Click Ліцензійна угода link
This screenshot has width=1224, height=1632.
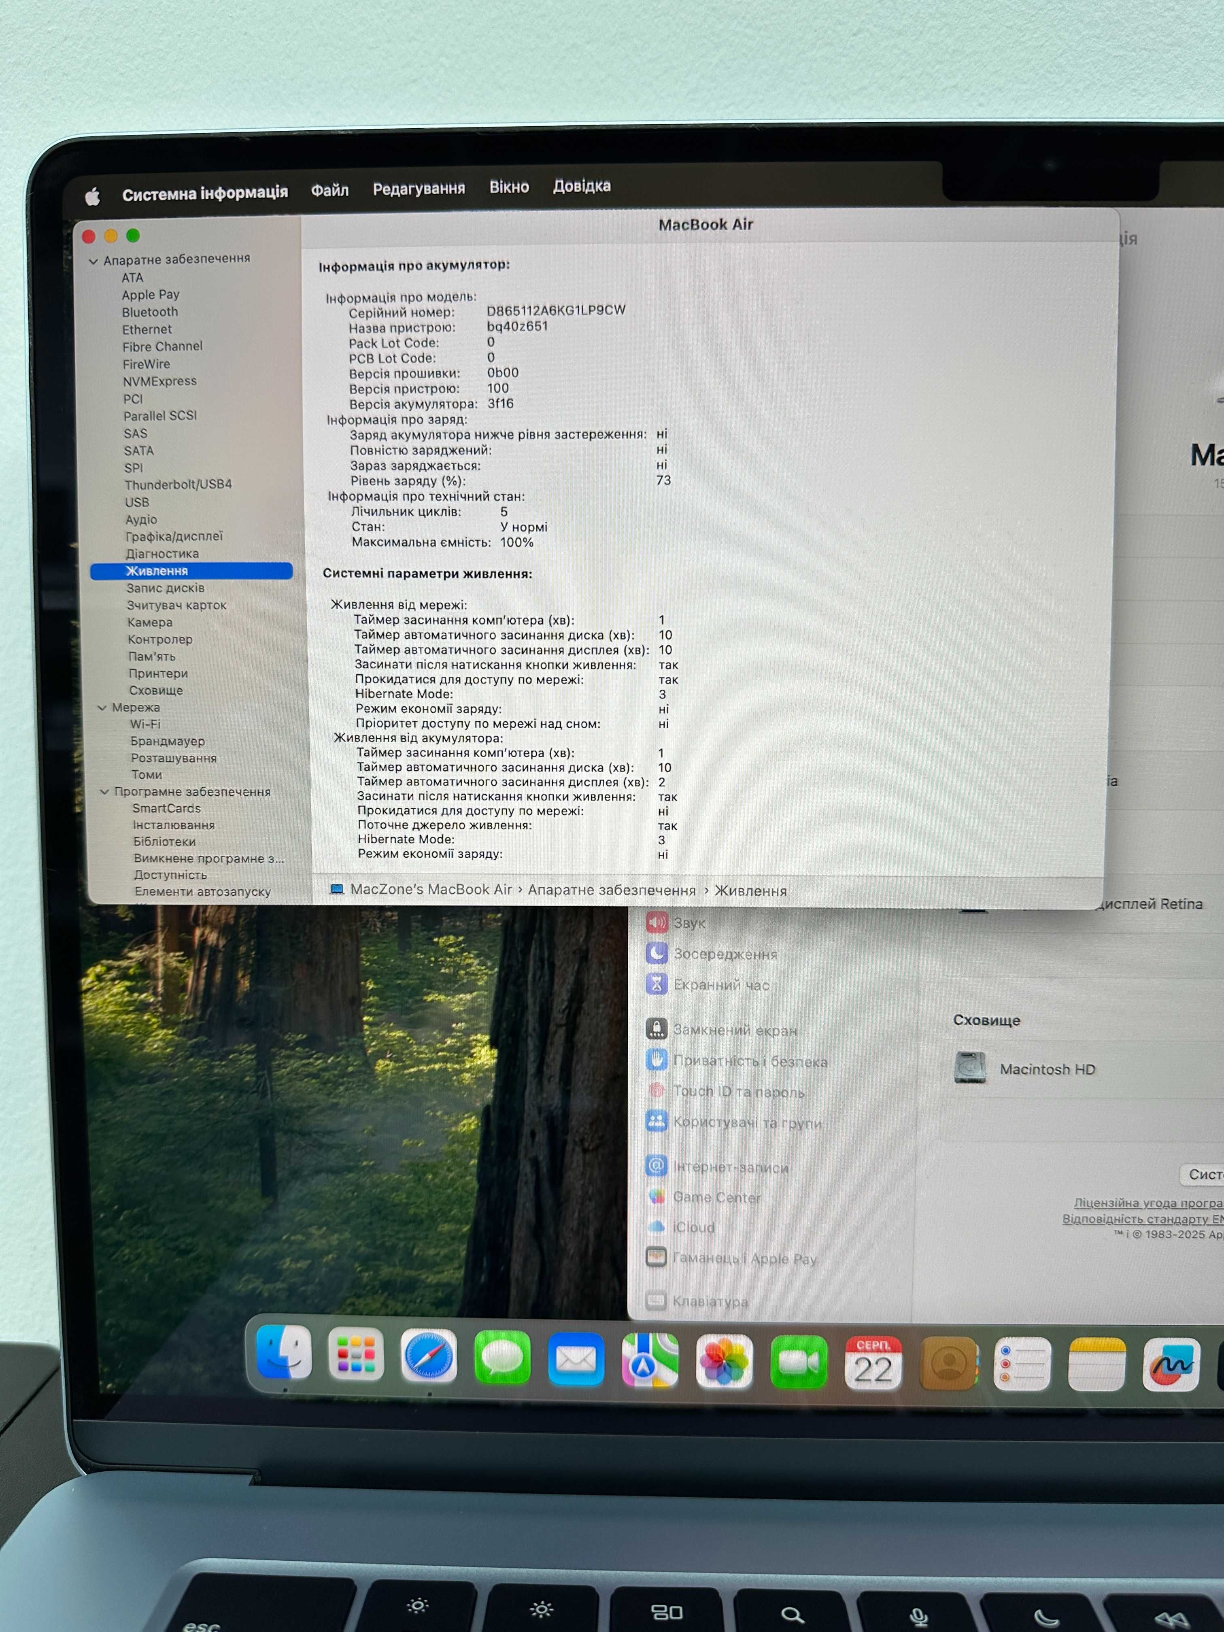point(1148,1203)
